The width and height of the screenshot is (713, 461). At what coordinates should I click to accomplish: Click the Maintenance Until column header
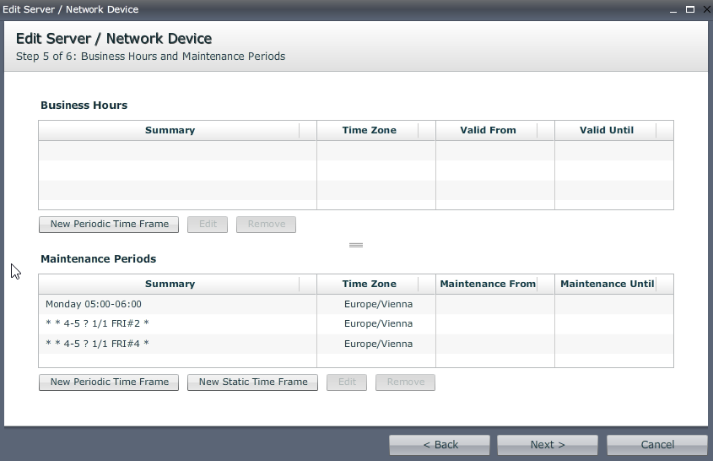[606, 284]
